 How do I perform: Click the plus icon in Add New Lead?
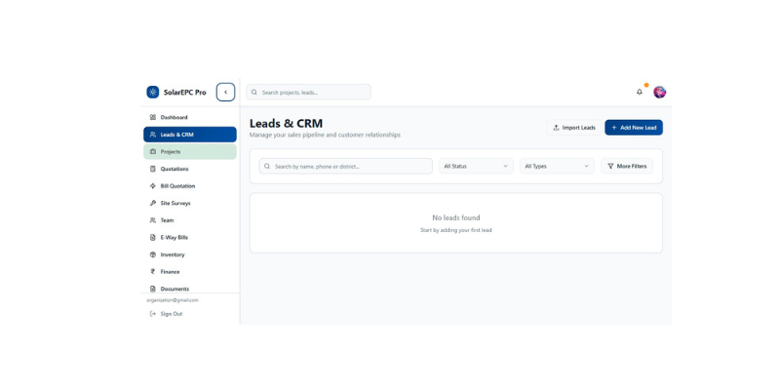pyautogui.click(x=614, y=128)
